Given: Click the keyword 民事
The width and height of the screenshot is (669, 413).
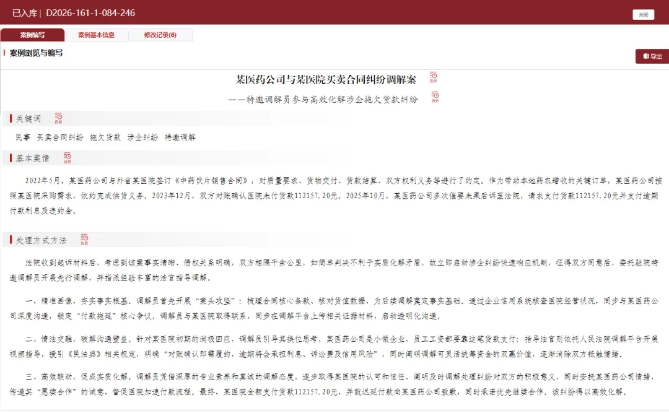Looking at the screenshot, I should tap(23, 137).
